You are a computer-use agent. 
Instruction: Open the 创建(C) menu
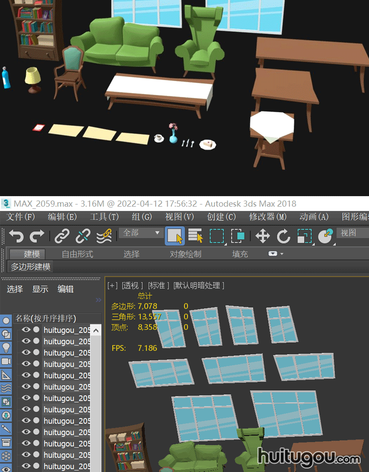221,217
